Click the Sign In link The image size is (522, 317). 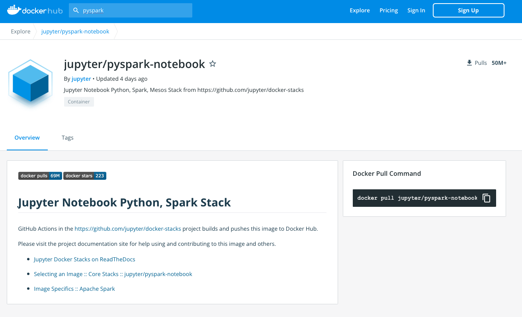tap(416, 10)
